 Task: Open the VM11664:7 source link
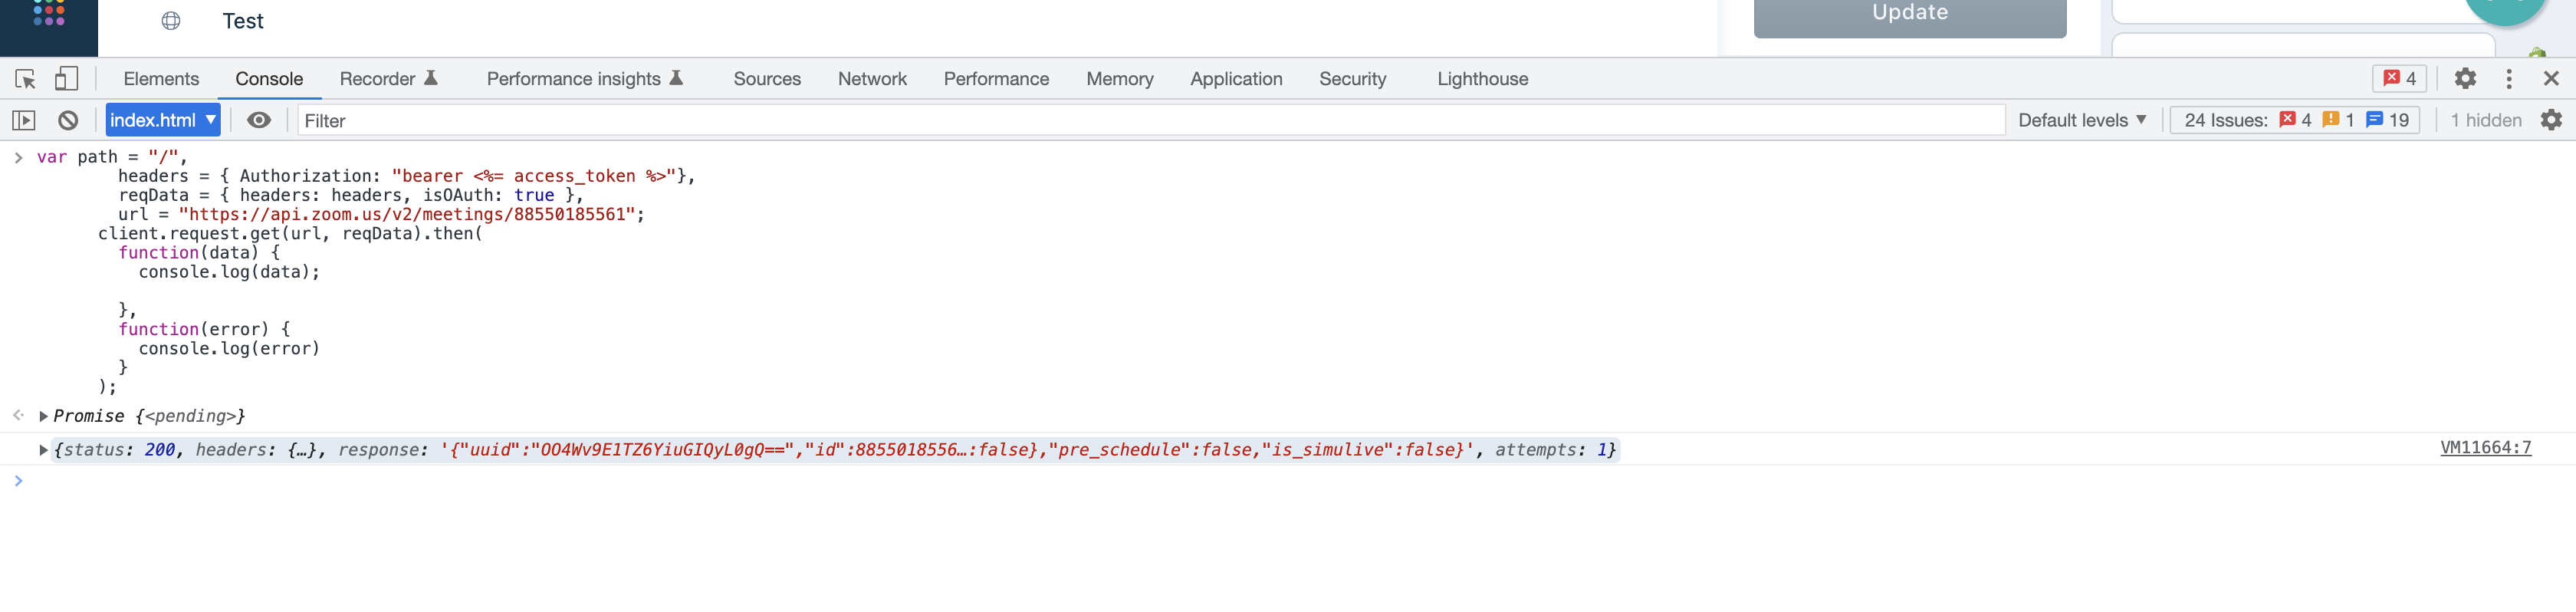[2485, 448]
